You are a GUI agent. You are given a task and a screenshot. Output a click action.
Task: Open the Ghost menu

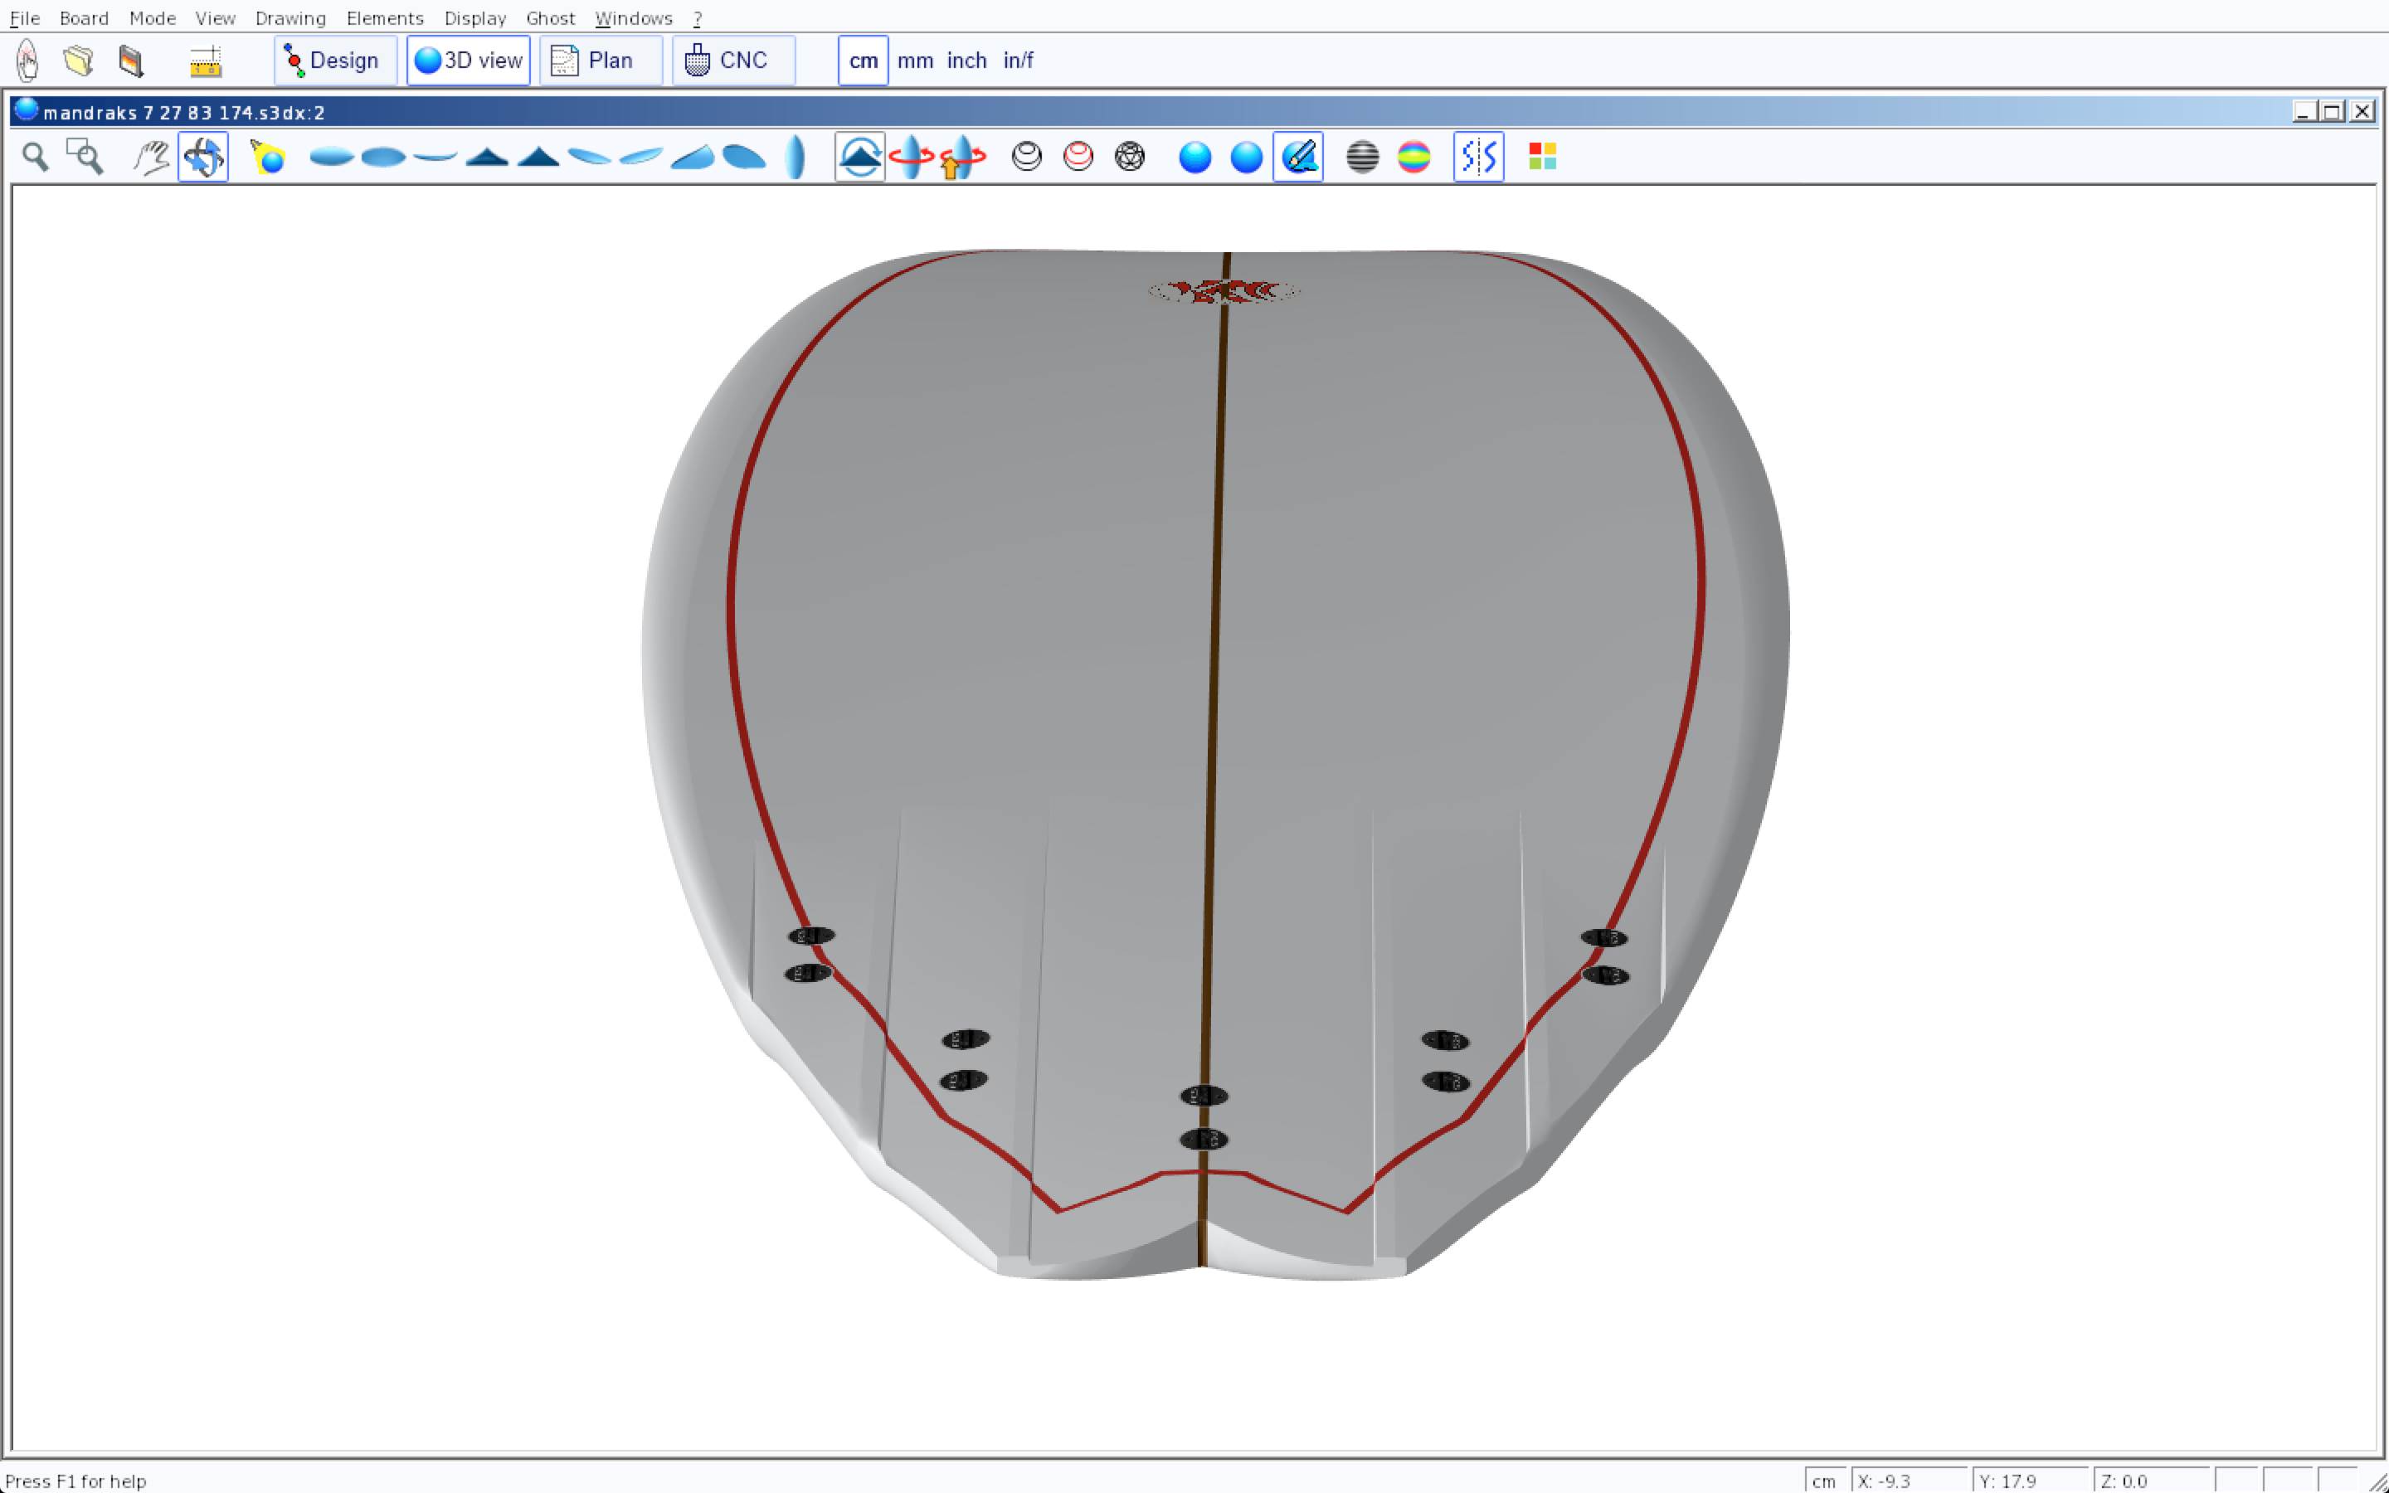click(x=550, y=17)
